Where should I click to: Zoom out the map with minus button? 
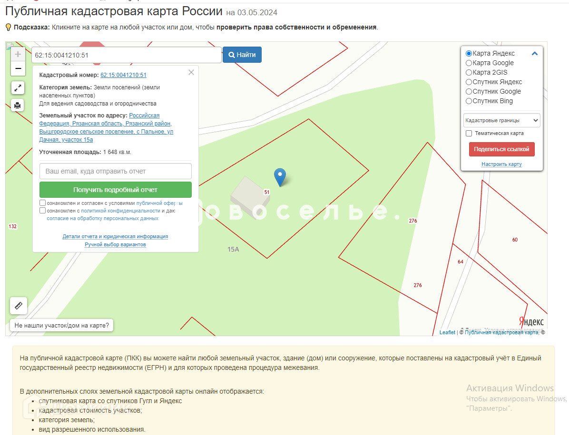tap(18, 68)
